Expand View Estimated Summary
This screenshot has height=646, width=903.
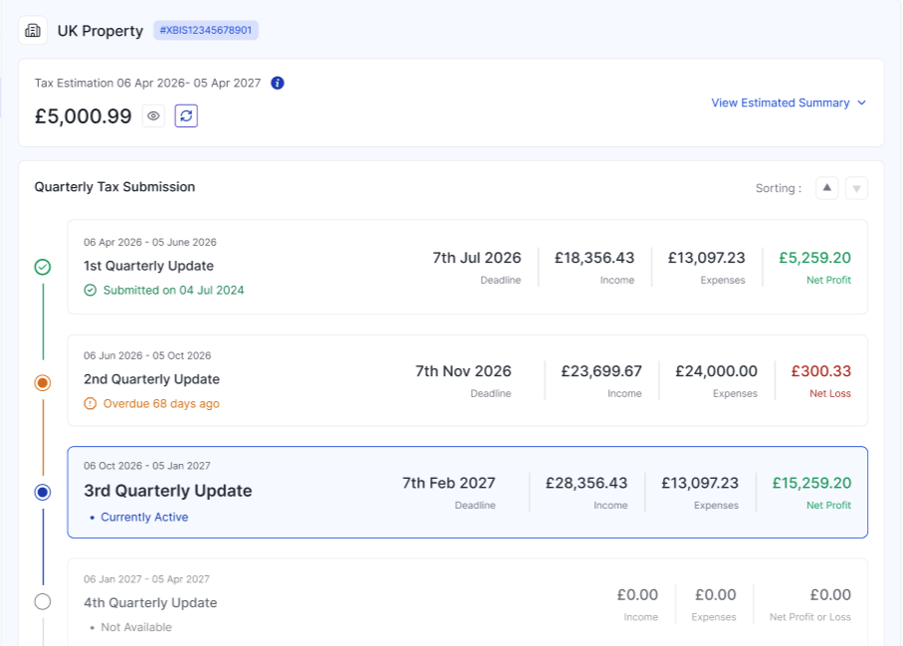tap(780, 103)
